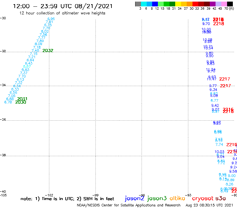
Task: Click the latitude axis label -38
Action: (x=3, y=155)
